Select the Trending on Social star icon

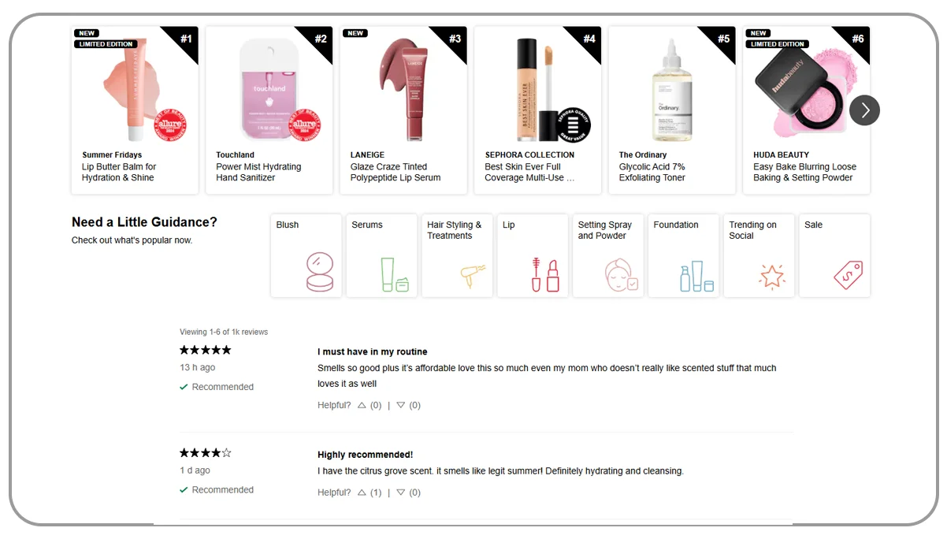coord(759,274)
